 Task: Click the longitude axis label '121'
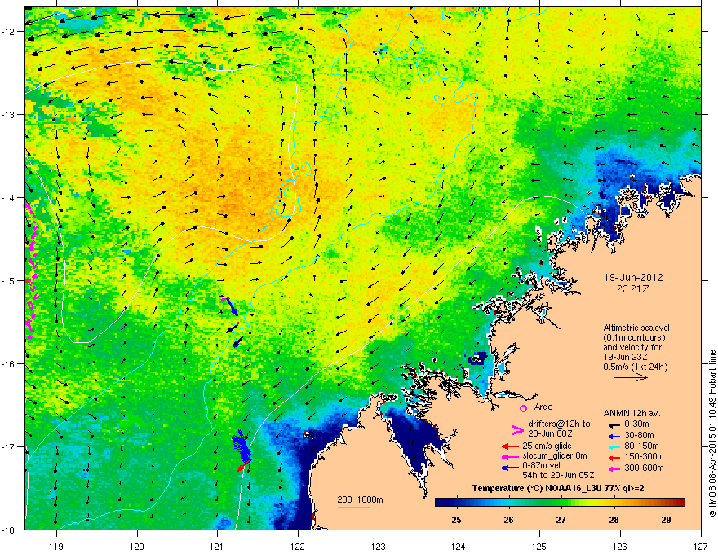coord(217,546)
